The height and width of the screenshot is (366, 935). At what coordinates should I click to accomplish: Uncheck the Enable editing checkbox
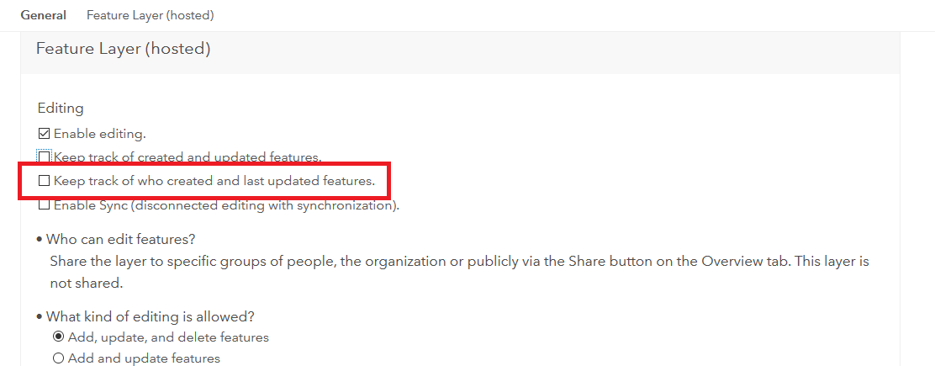click(45, 133)
